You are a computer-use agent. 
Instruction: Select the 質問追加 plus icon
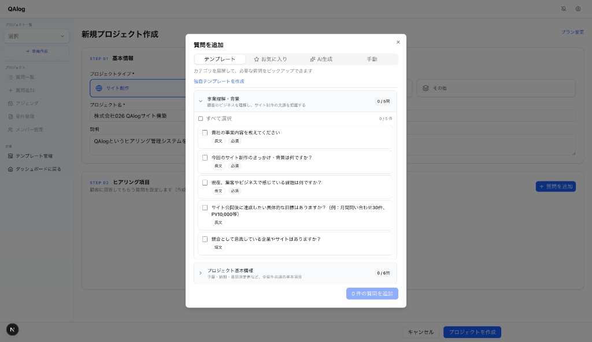[x=10, y=90]
